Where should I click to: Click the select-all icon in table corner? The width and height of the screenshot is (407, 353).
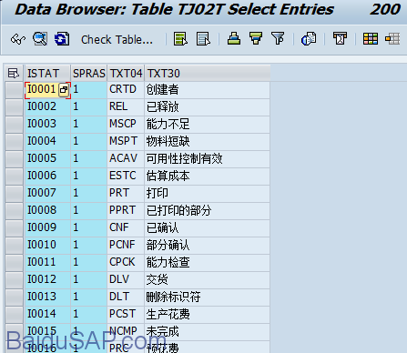point(14,73)
